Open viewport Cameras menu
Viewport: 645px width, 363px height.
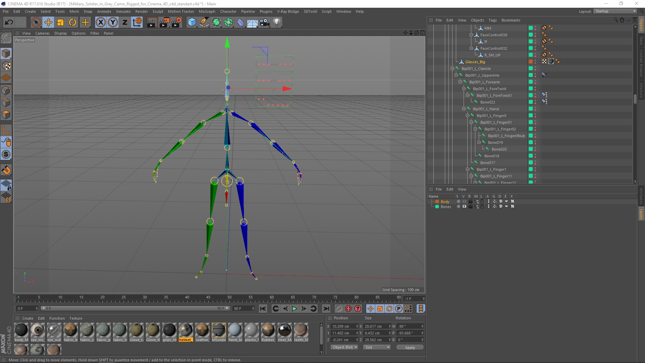(42, 33)
